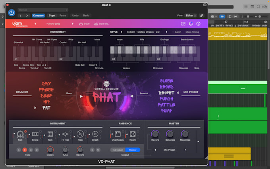This screenshot has height=169, width=270.
Task: Select the DEEP drum kit
Action: 46,96
